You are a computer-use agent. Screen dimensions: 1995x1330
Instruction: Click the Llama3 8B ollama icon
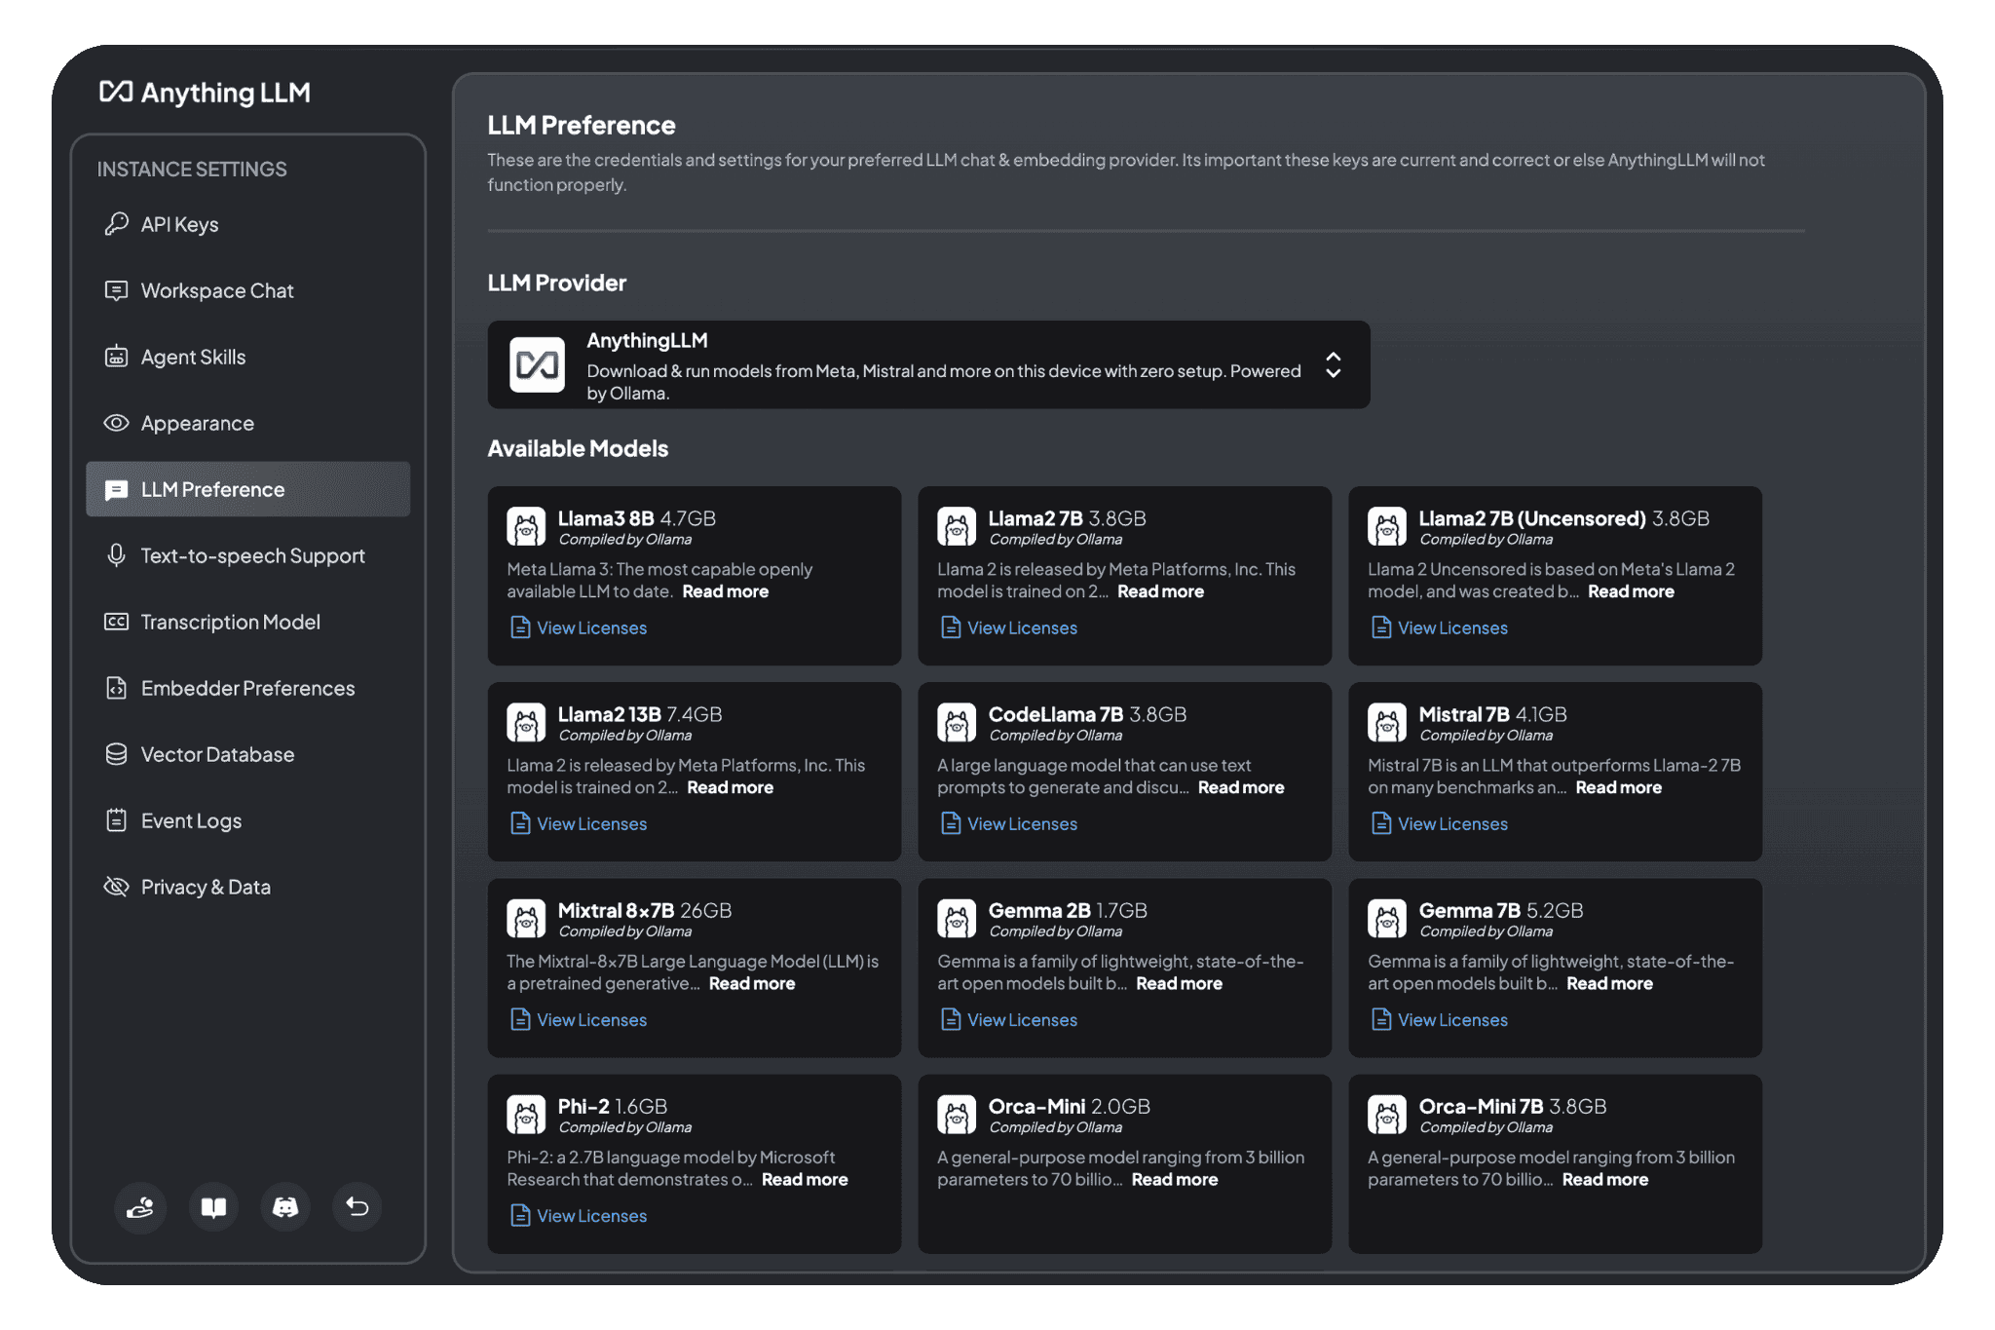click(x=526, y=527)
